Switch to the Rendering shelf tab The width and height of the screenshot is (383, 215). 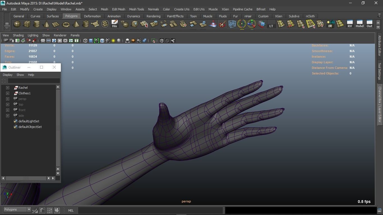(153, 16)
